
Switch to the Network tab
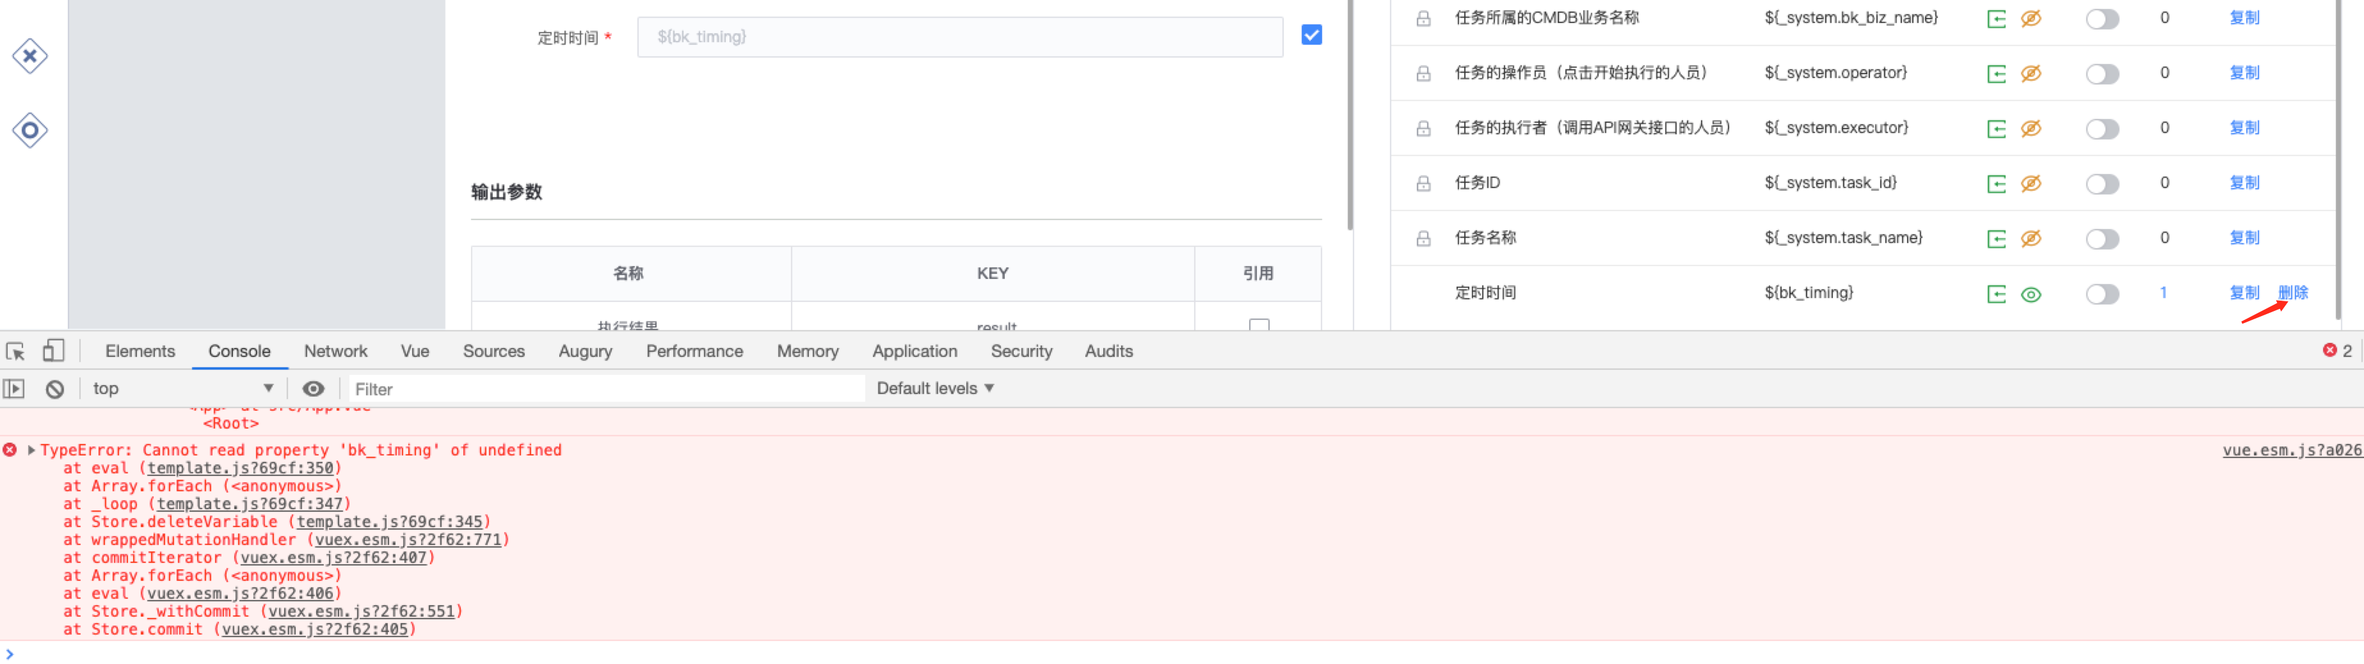click(x=335, y=351)
